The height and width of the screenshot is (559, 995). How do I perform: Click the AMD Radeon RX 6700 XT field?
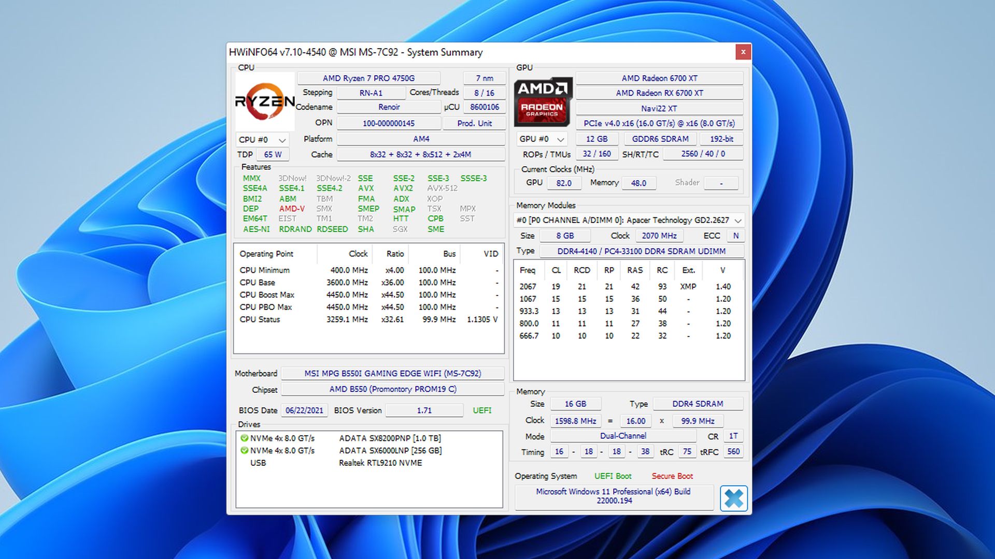coord(660,93)
